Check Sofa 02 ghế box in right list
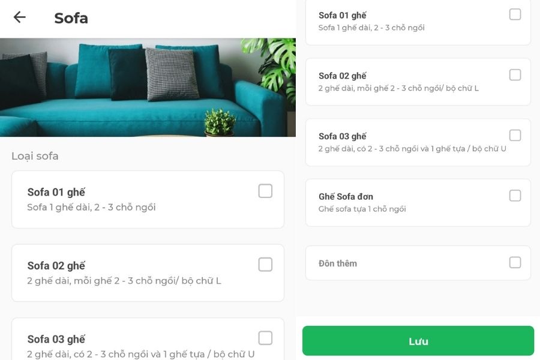 (515, 75)
